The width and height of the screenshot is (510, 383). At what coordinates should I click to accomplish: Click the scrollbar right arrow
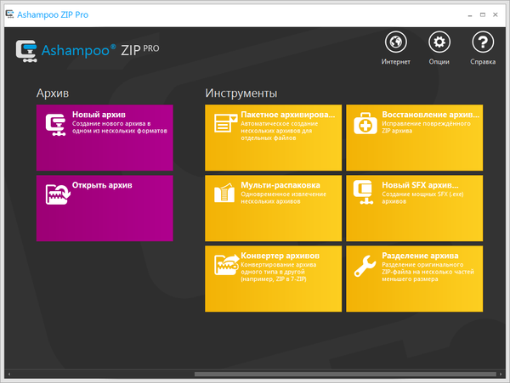pos(501,373)
